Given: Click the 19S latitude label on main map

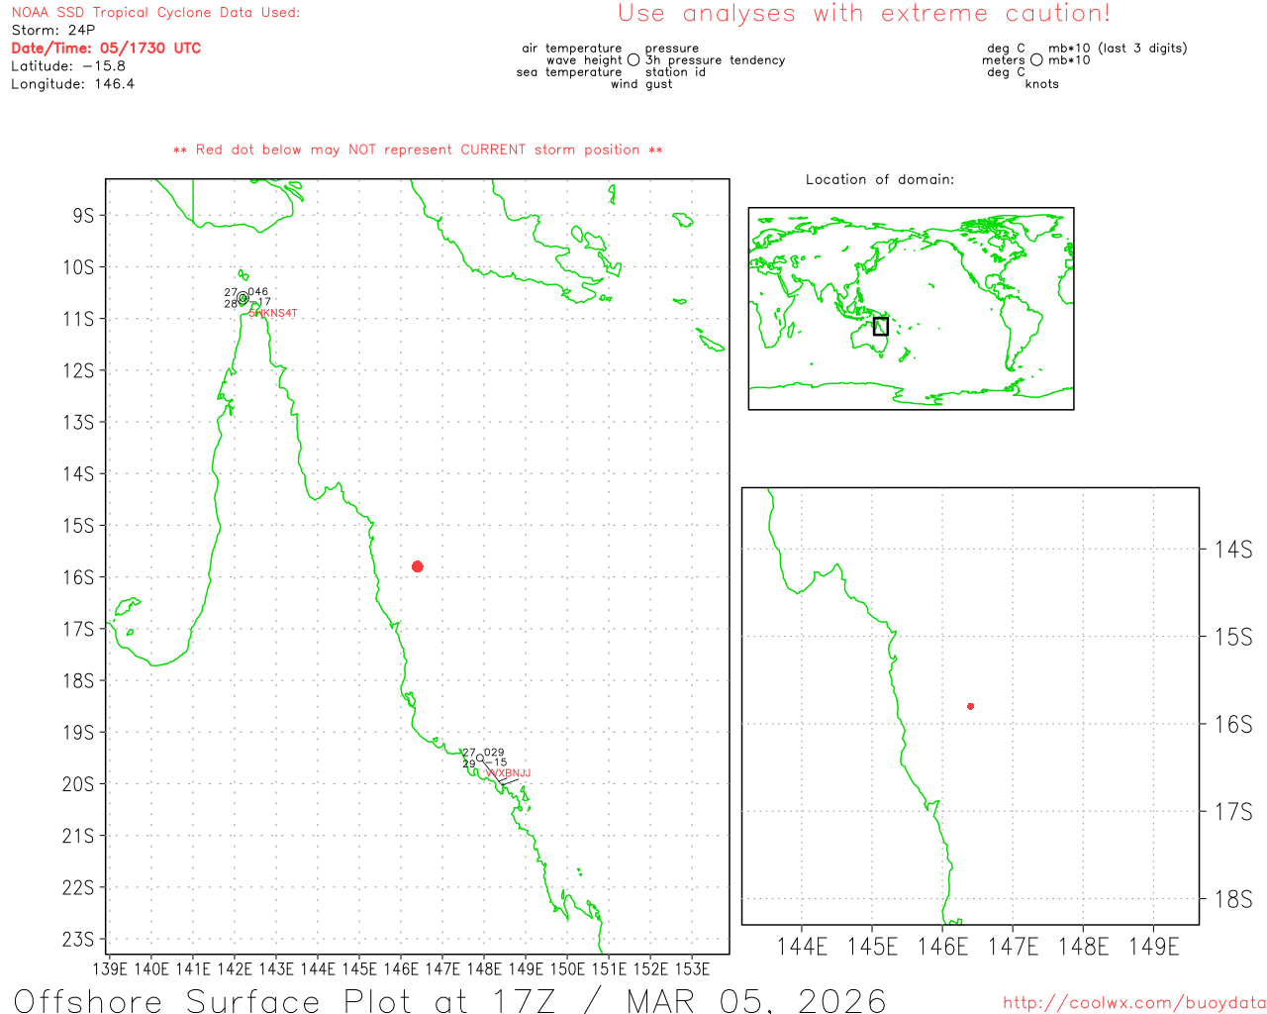Looking at the screenshot, I should (x=78, y=733).
